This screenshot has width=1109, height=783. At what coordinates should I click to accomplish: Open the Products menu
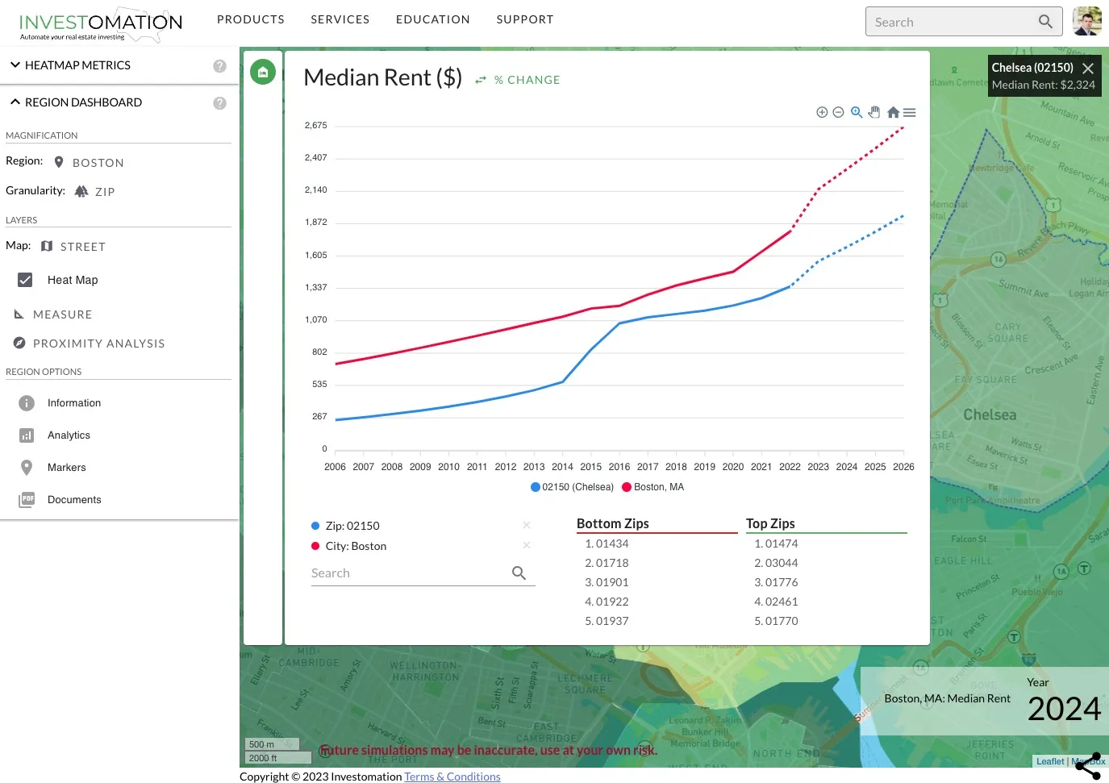tap(251, 19)
